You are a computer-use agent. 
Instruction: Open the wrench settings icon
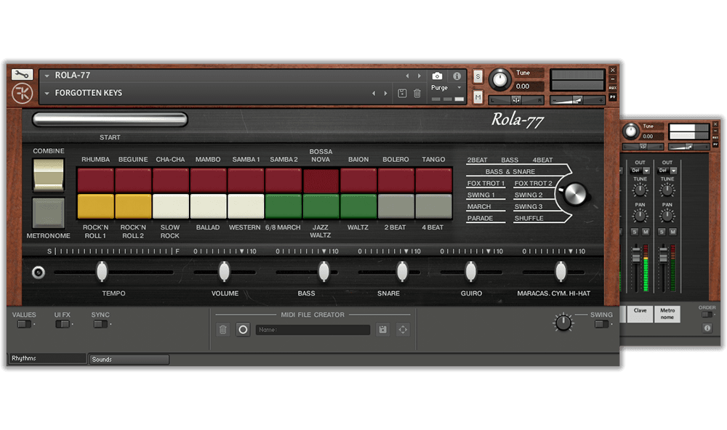pos(22,74)
